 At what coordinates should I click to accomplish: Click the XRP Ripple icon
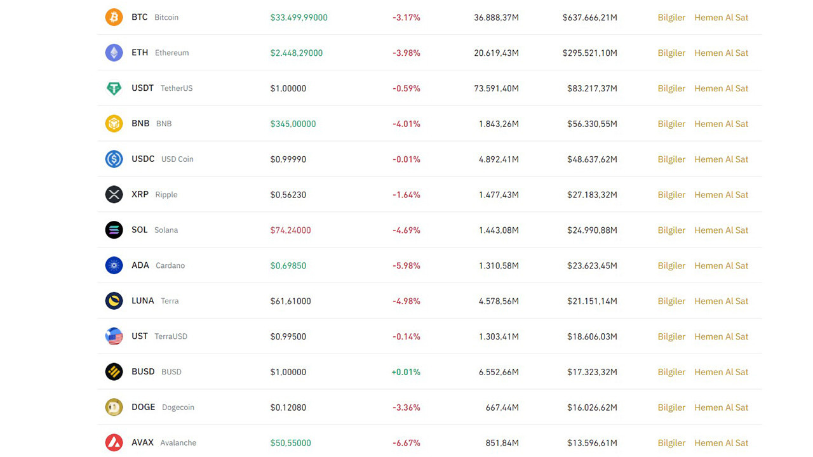[x=114, y=195]
